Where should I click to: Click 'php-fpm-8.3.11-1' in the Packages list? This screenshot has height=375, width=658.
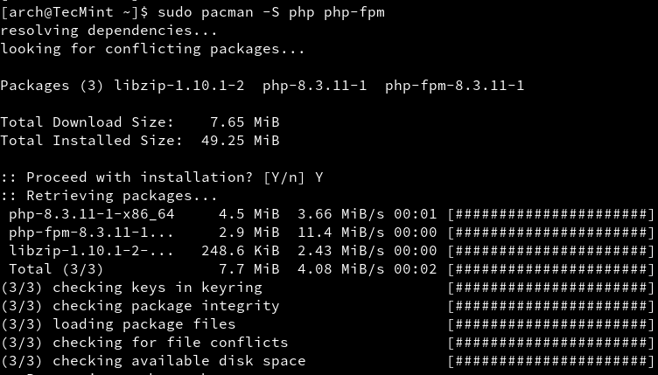pos(455,86)
